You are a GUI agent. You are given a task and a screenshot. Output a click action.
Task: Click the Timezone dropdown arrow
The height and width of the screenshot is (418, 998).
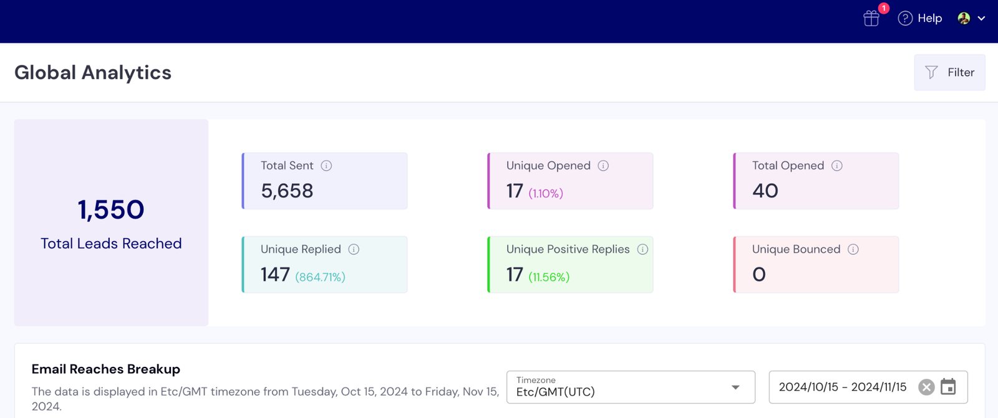[x=735, y=387]
